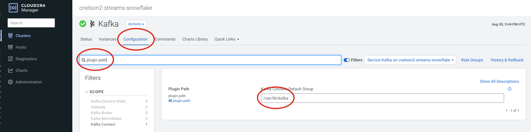Open the Service Kafka scope dropdown

pyautogui.click(x=410, y=60)
